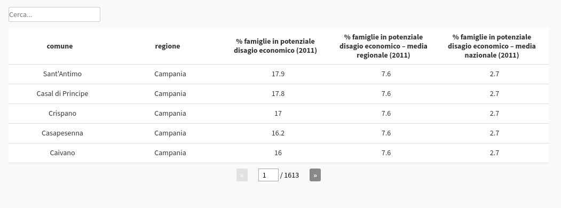Screen dimensions: 561x208
Task: Select the Sant'Antimo row cell
Action: point(62,74)
